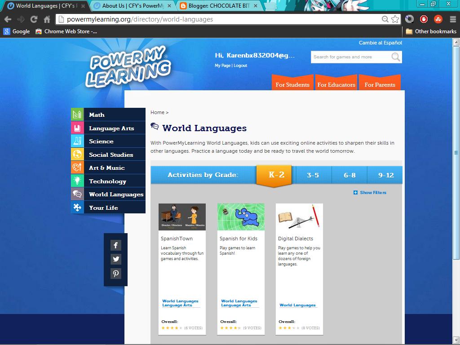Reload the current page
Viewport: 460px width, 345px height.
click(x=34, y=19)
